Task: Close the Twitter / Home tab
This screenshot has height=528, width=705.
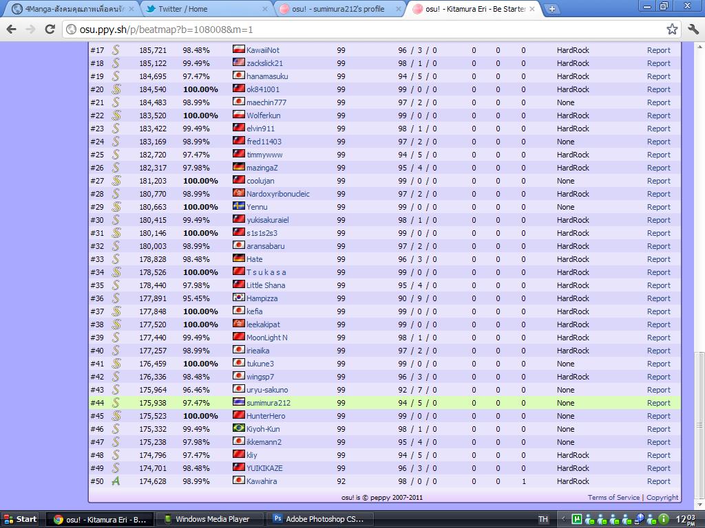Action: (264, 9)
